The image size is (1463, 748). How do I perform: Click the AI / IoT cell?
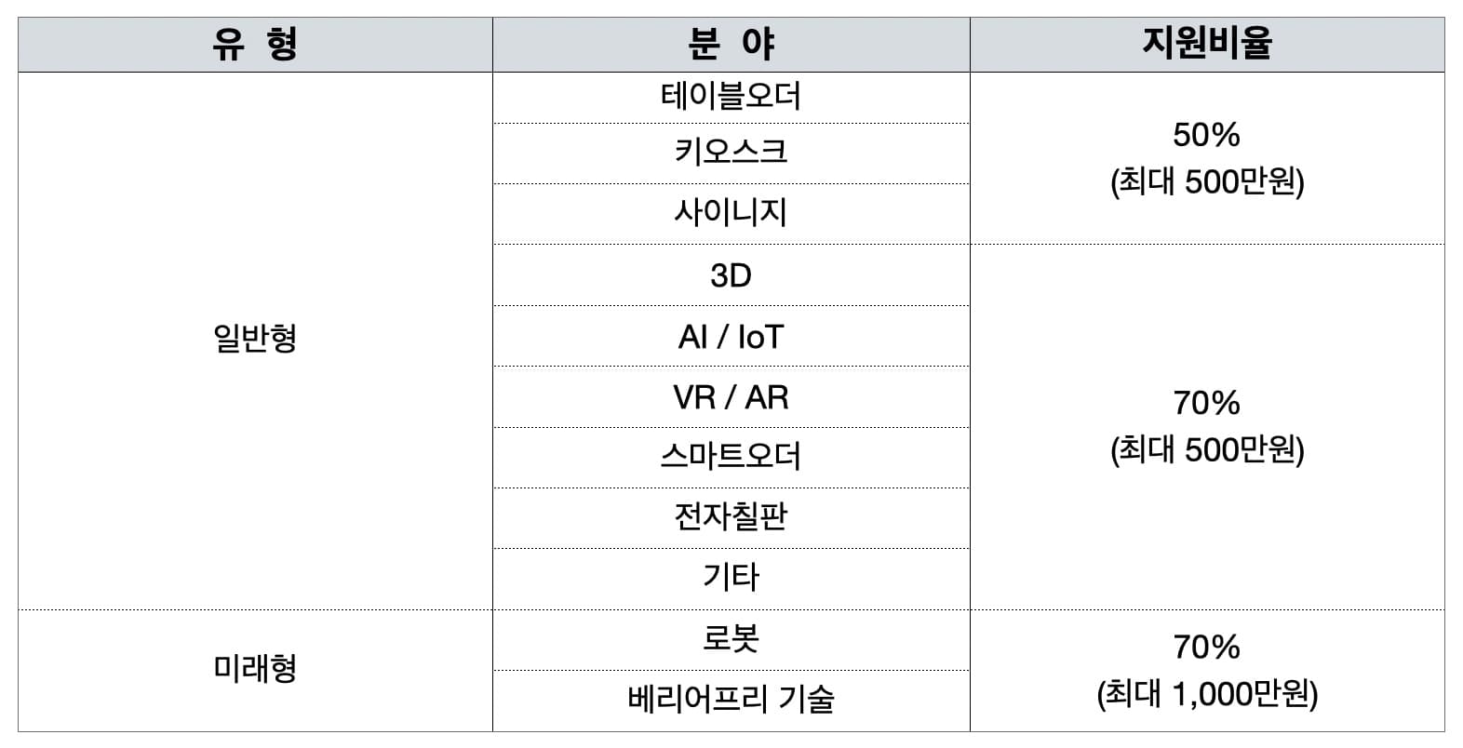coord(731,337)
